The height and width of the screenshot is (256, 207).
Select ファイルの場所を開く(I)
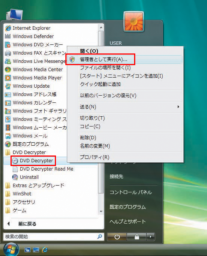tap(105, 68)
